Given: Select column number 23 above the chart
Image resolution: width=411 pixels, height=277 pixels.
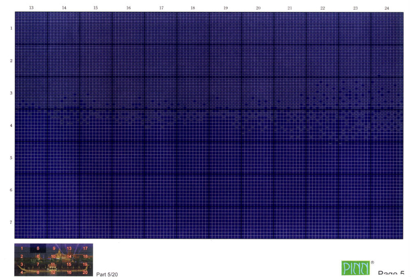Looking at the screenshot, I should click(355, 8).
